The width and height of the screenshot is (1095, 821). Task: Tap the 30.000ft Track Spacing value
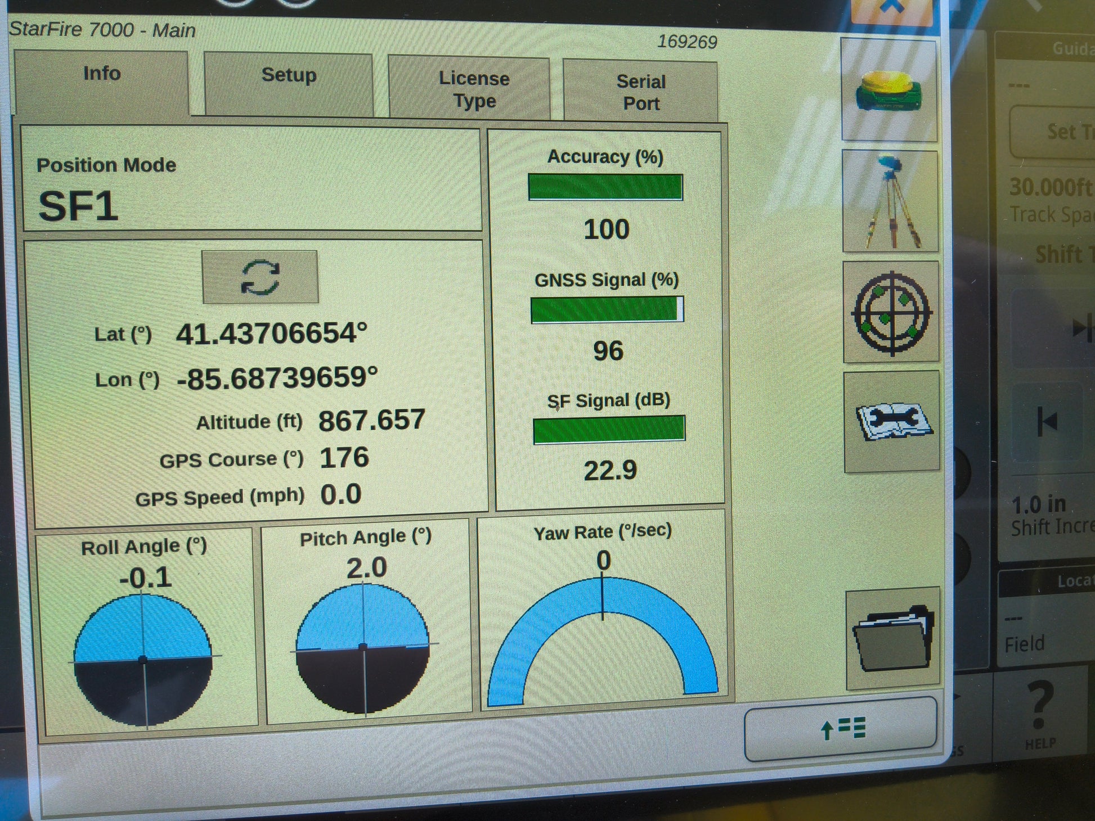(x=1051, y=188)
